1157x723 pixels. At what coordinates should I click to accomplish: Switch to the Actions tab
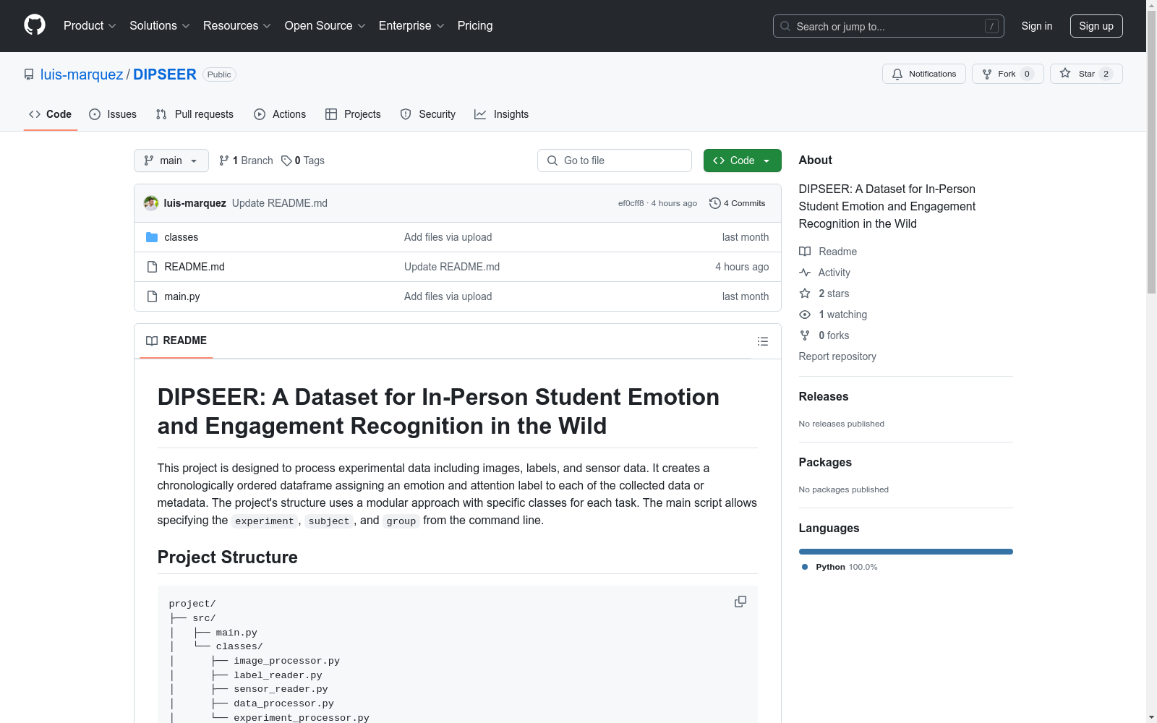pos(280,114)
